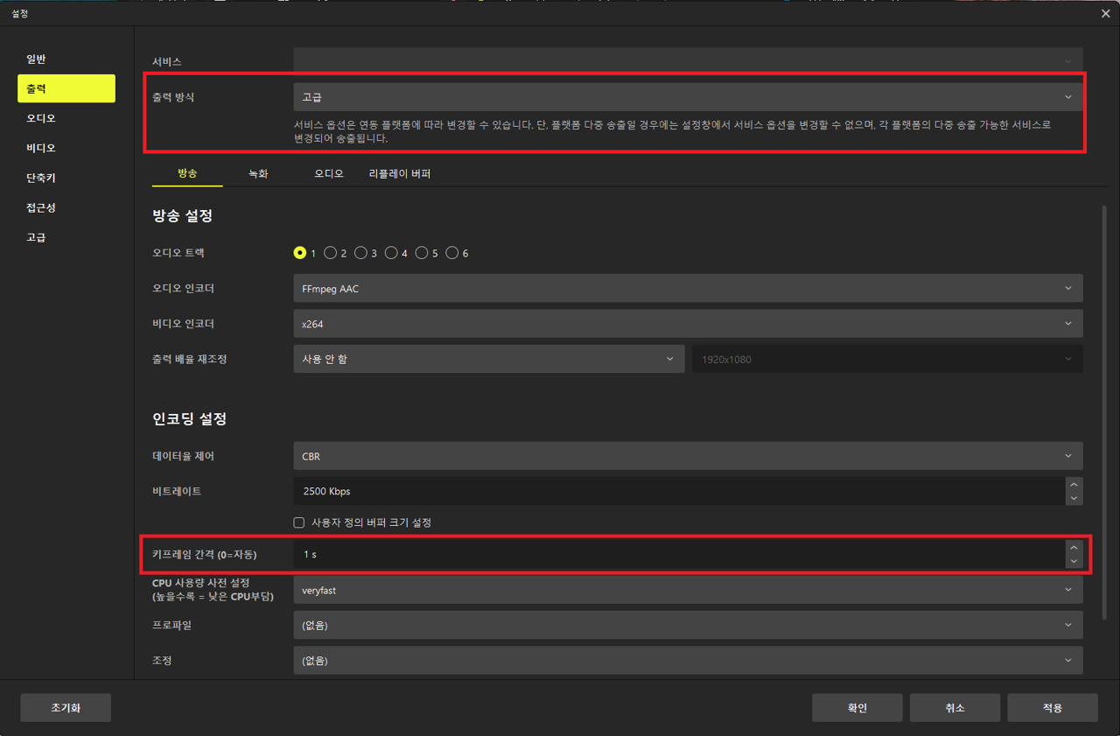The height and width of the screenshot is (736, 1120).
Task: Select audio track 3 radio button
Action: 360,253
